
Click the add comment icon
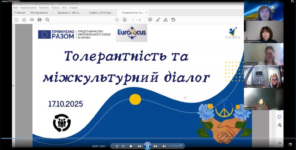click(x=150, y=20)
